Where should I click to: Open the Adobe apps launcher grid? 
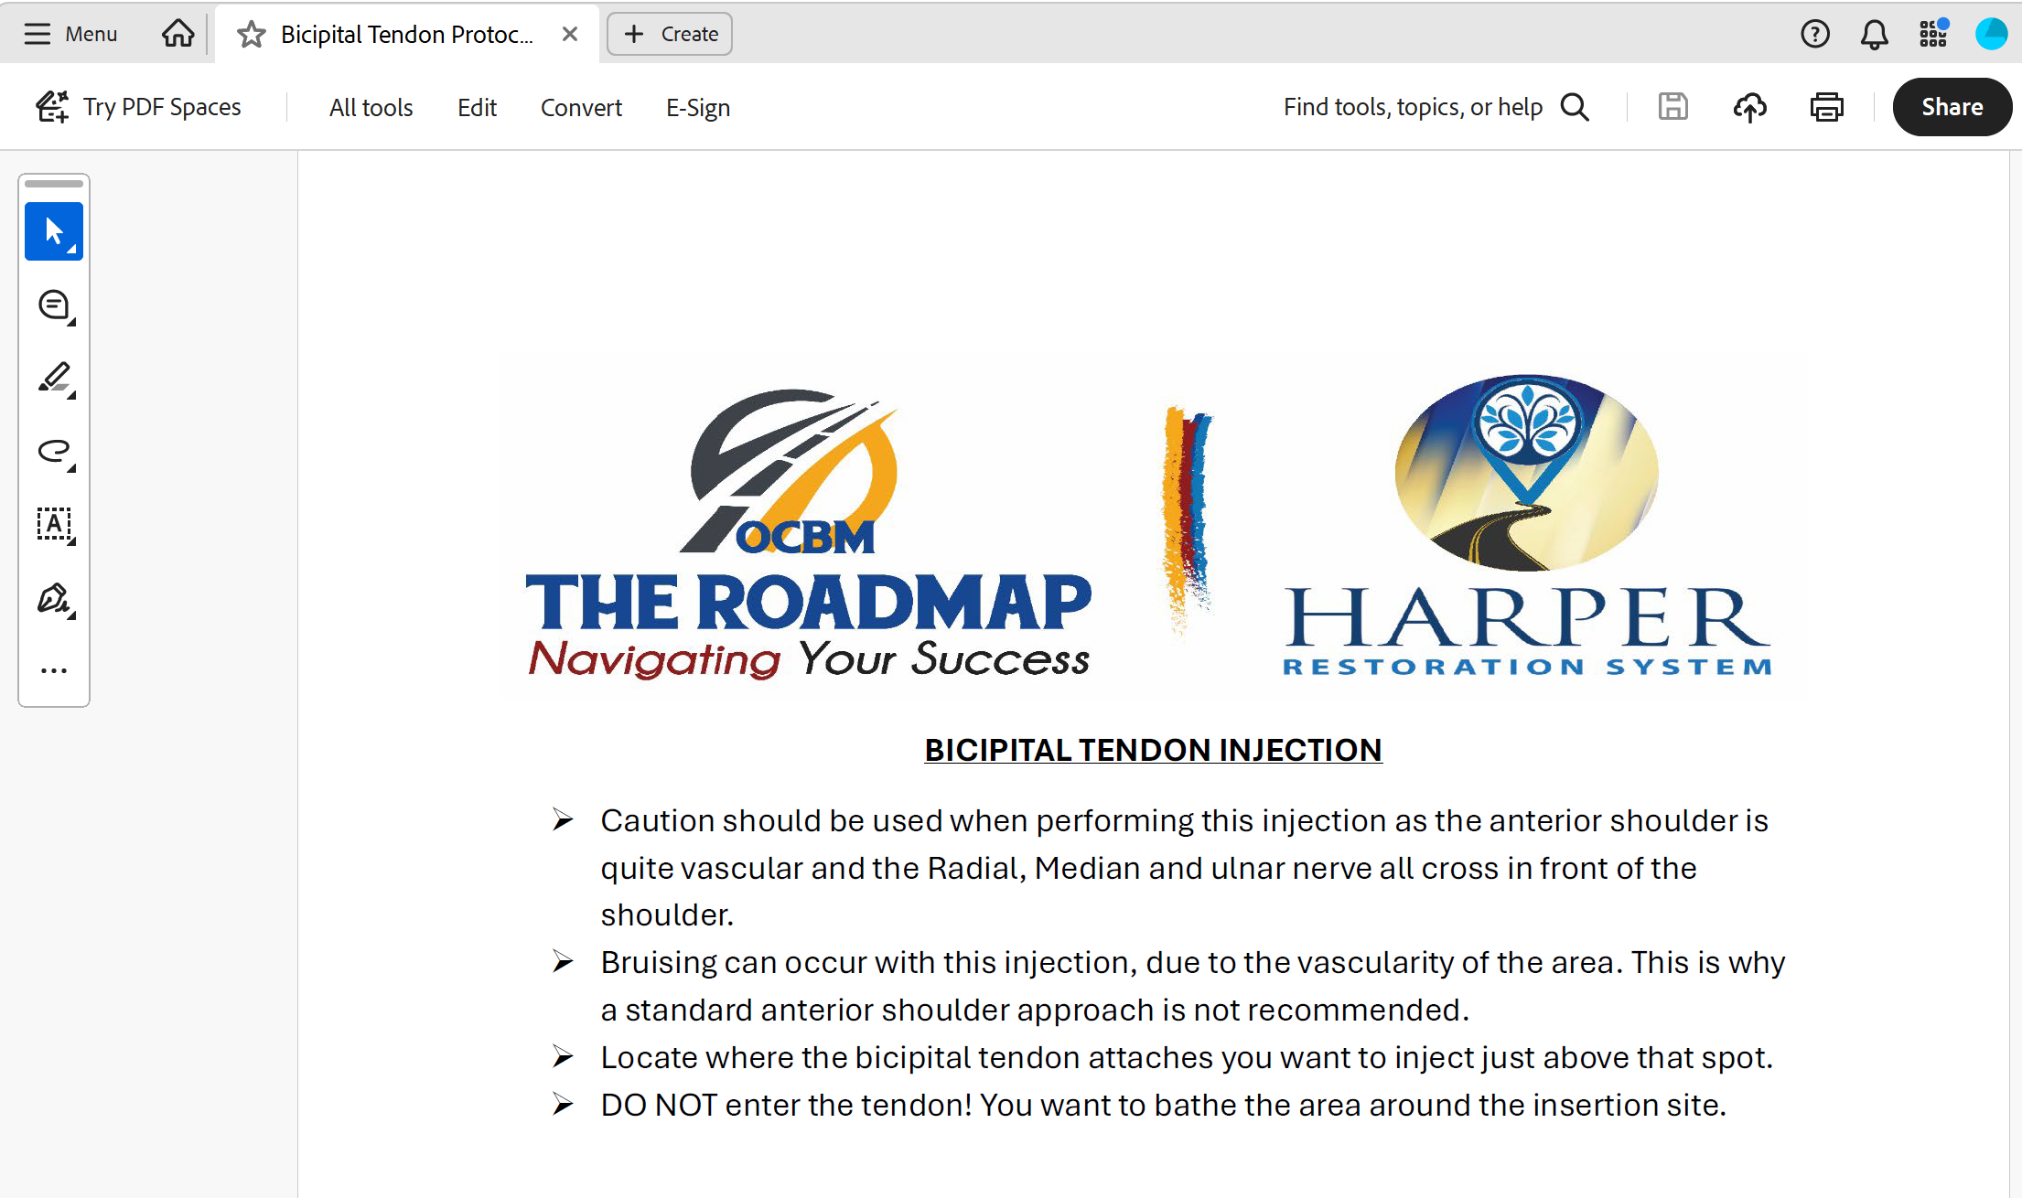click(1932, 34)
